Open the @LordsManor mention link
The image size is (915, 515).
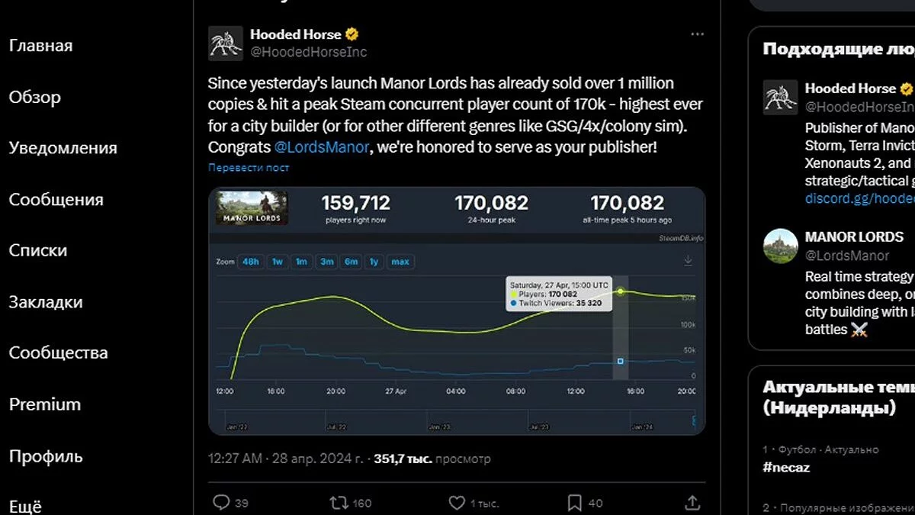321,147
